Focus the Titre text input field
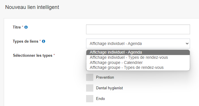Image resolution: width=199 pixels, height=106 pixels. pyautogui.click(x=138, y=29)
